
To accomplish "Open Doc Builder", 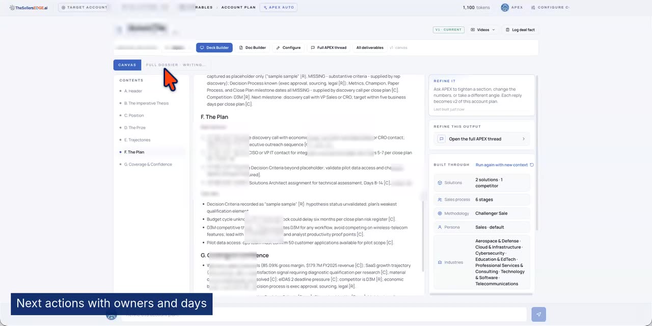I will pyautogui.click(x=253, y=47).
